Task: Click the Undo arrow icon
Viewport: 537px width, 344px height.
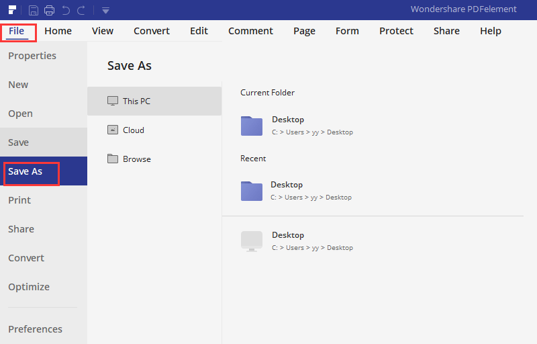Action: point(66,10)
